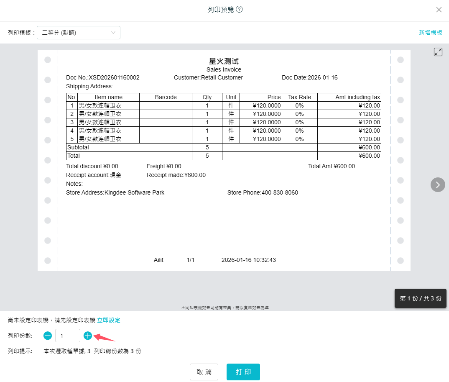
Task: Expand preview to fullscreen
Action: (x=438, y=52)
